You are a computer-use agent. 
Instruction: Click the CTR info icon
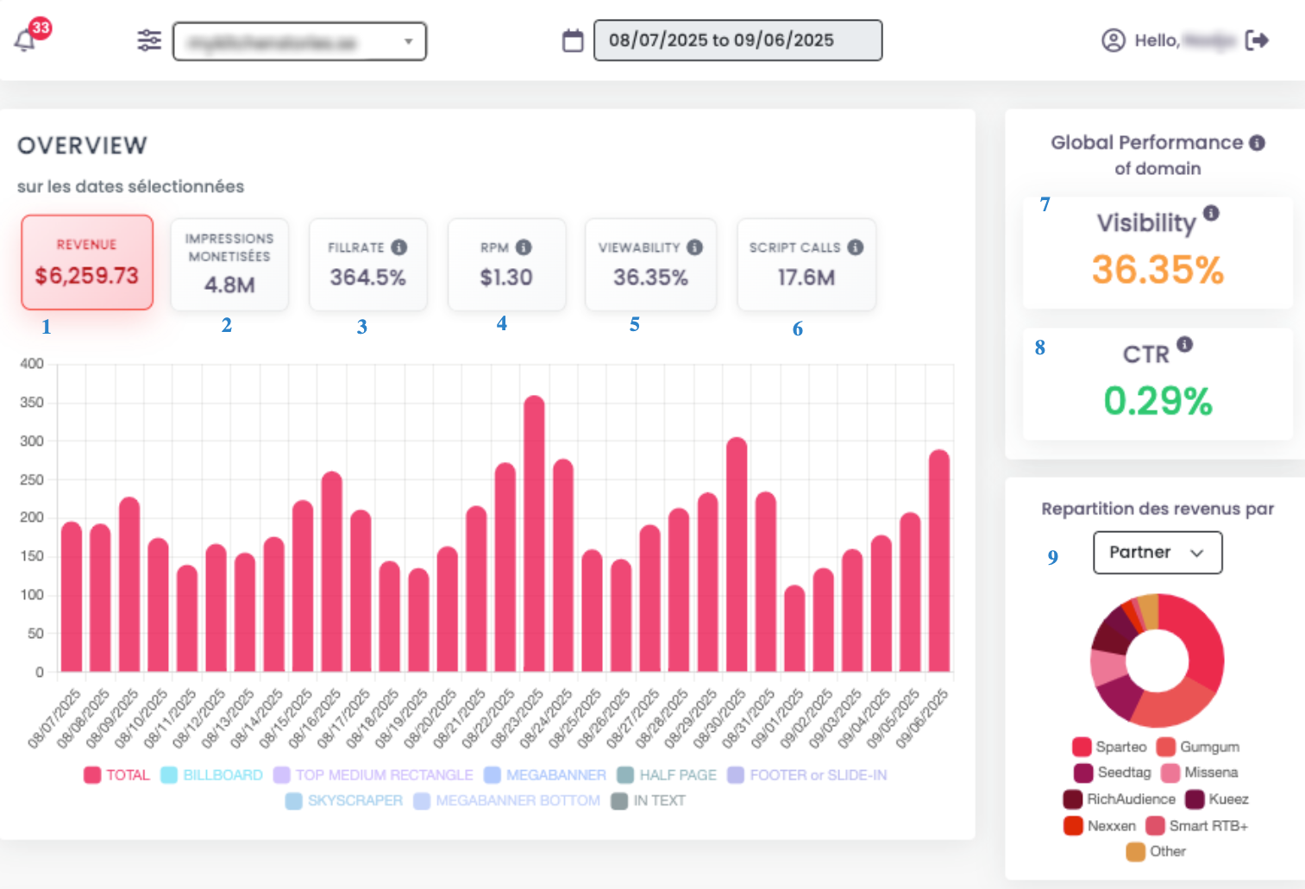pyautogui.click(x=1185, y=345)
